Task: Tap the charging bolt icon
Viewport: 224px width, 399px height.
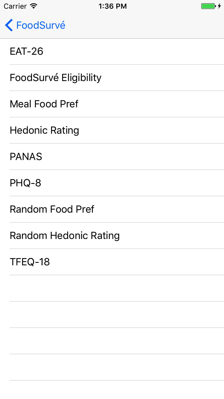Action: (x=220, y=6)
